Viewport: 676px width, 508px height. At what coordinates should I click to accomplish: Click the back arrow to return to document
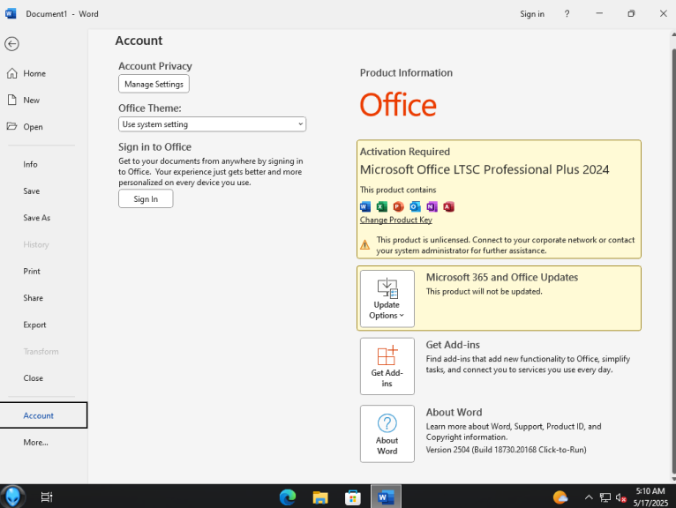coord(11,43)
